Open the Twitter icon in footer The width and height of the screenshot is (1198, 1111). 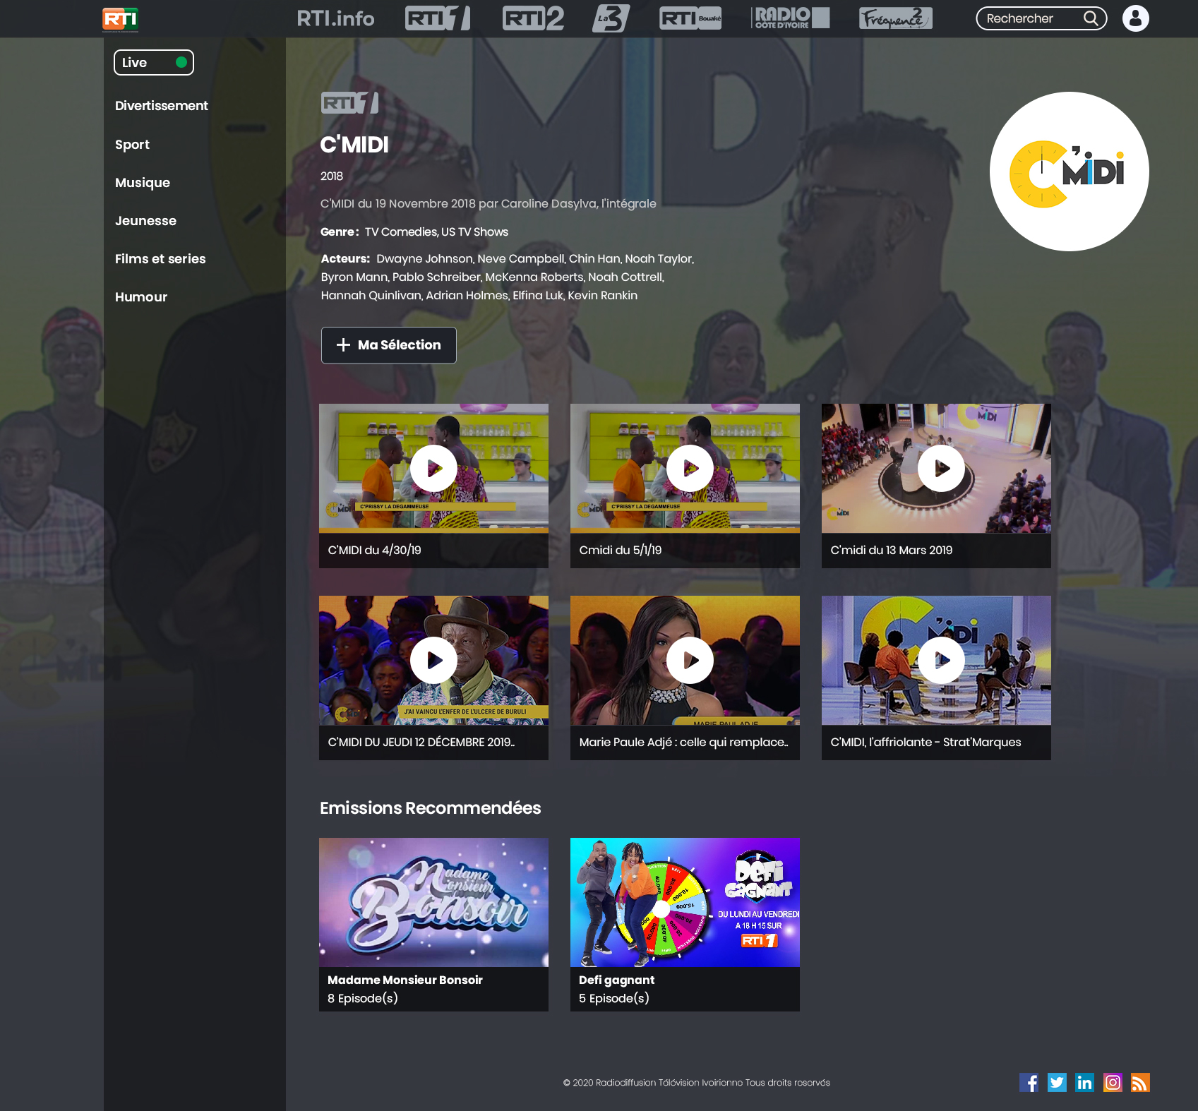pyautogui.click(x=1057, y=1082)
